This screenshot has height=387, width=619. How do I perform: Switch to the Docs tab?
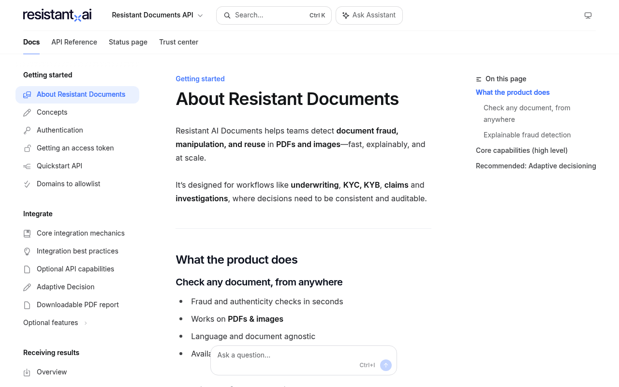(x=31, y=42)
